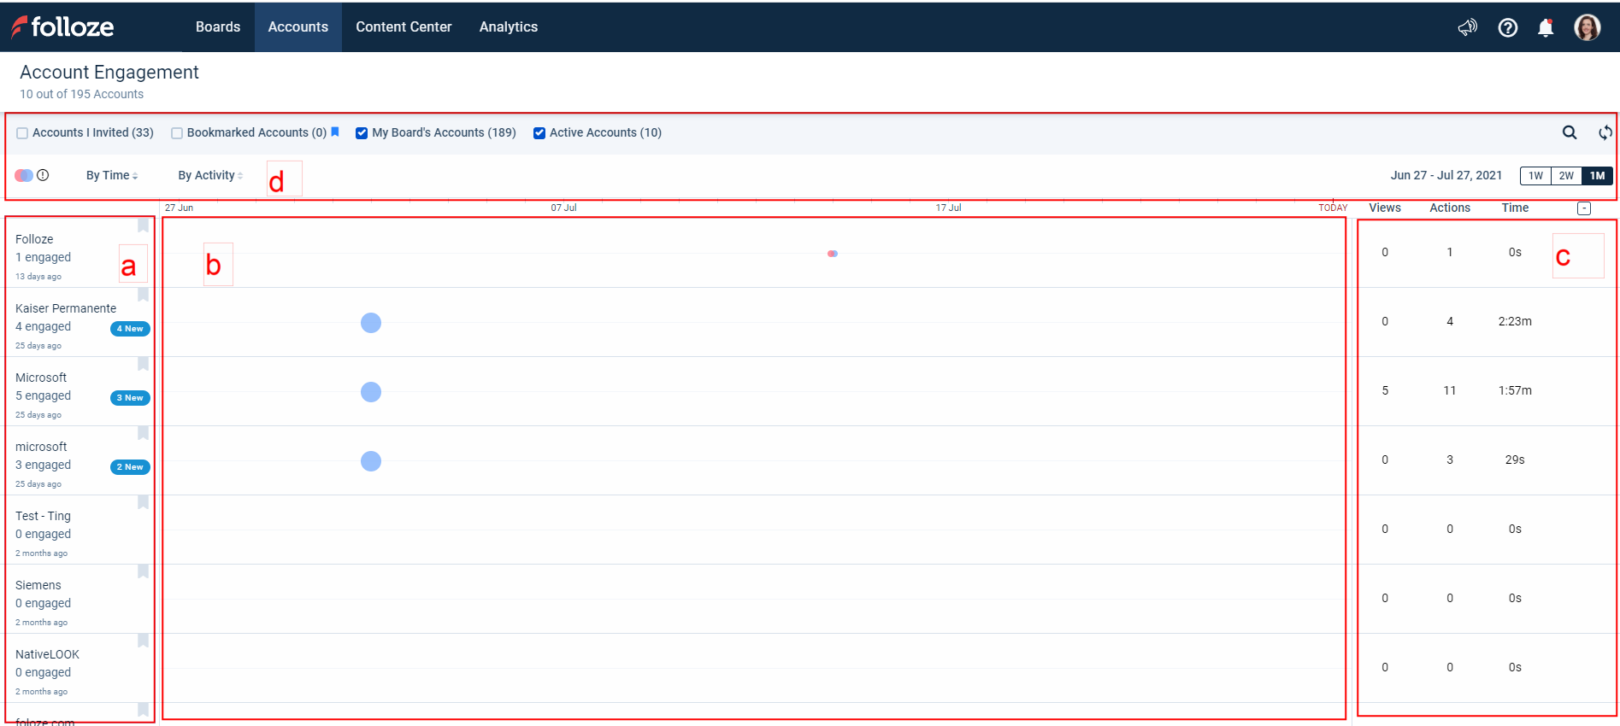Click the Folloze logo
1620x726 pixels.
(62, 26)
